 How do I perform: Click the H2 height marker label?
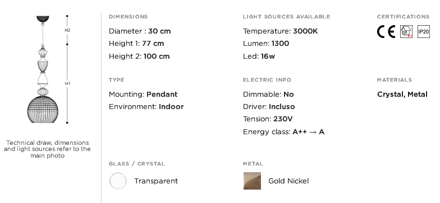click(x=67, y=30)
